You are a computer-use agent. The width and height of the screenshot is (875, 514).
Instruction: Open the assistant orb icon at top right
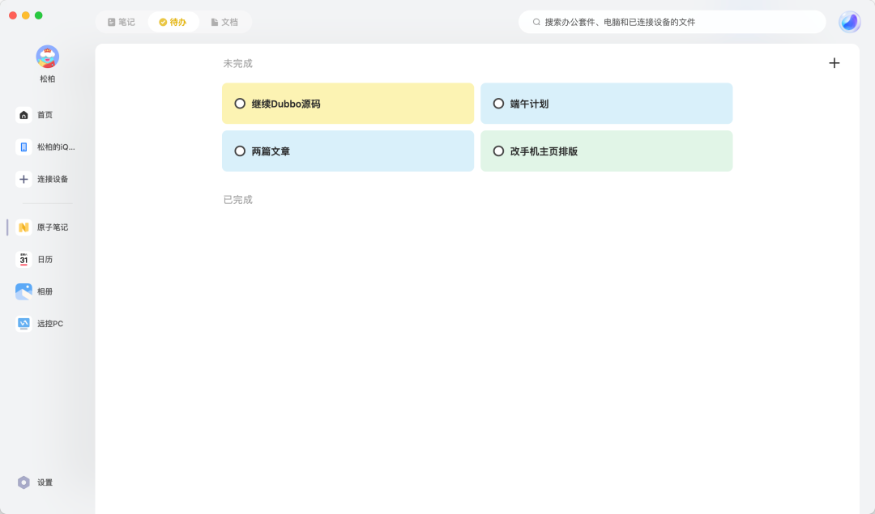(x=849, y=23)
